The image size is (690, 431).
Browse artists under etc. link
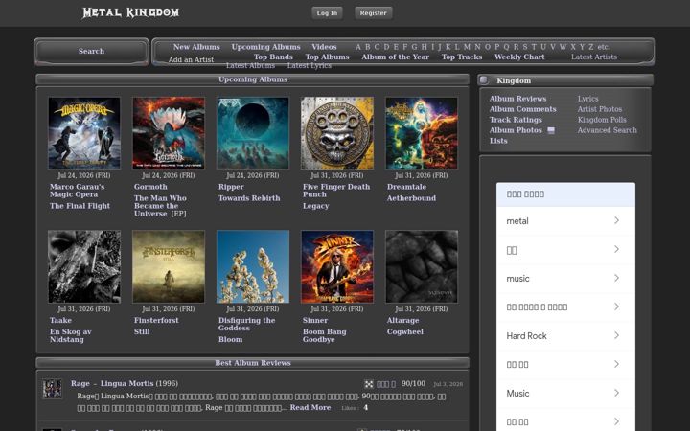coord(604,47)
